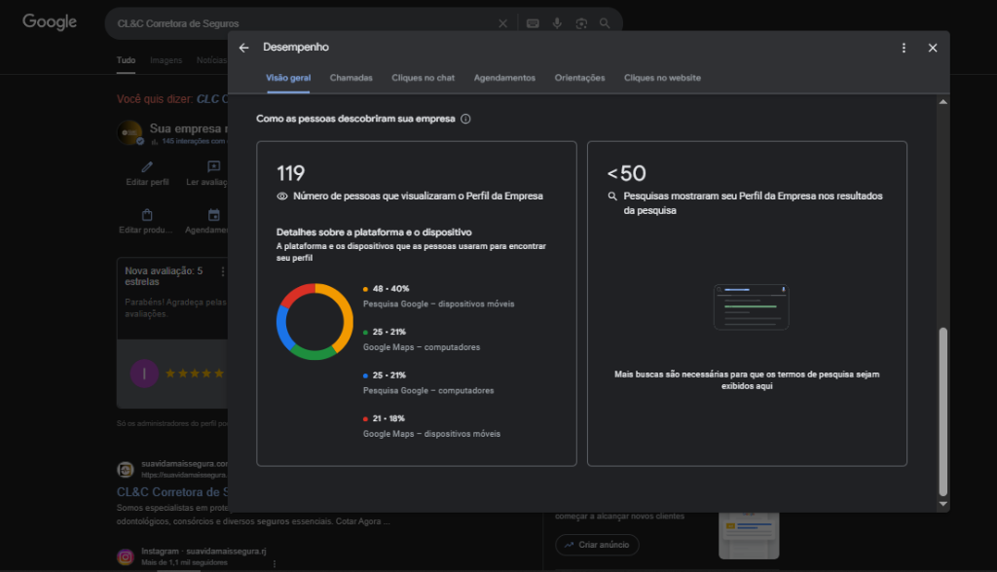Select the green 25 · 21% legend entry
The image size is (997, 572).
[421, 340]
